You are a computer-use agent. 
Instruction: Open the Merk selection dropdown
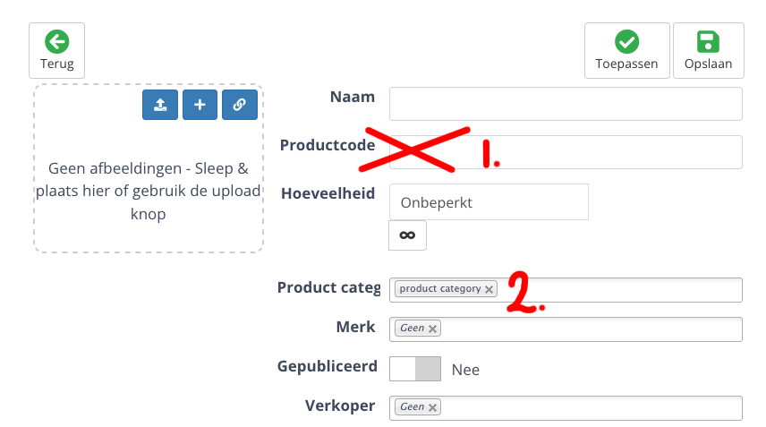coord(591,329)
